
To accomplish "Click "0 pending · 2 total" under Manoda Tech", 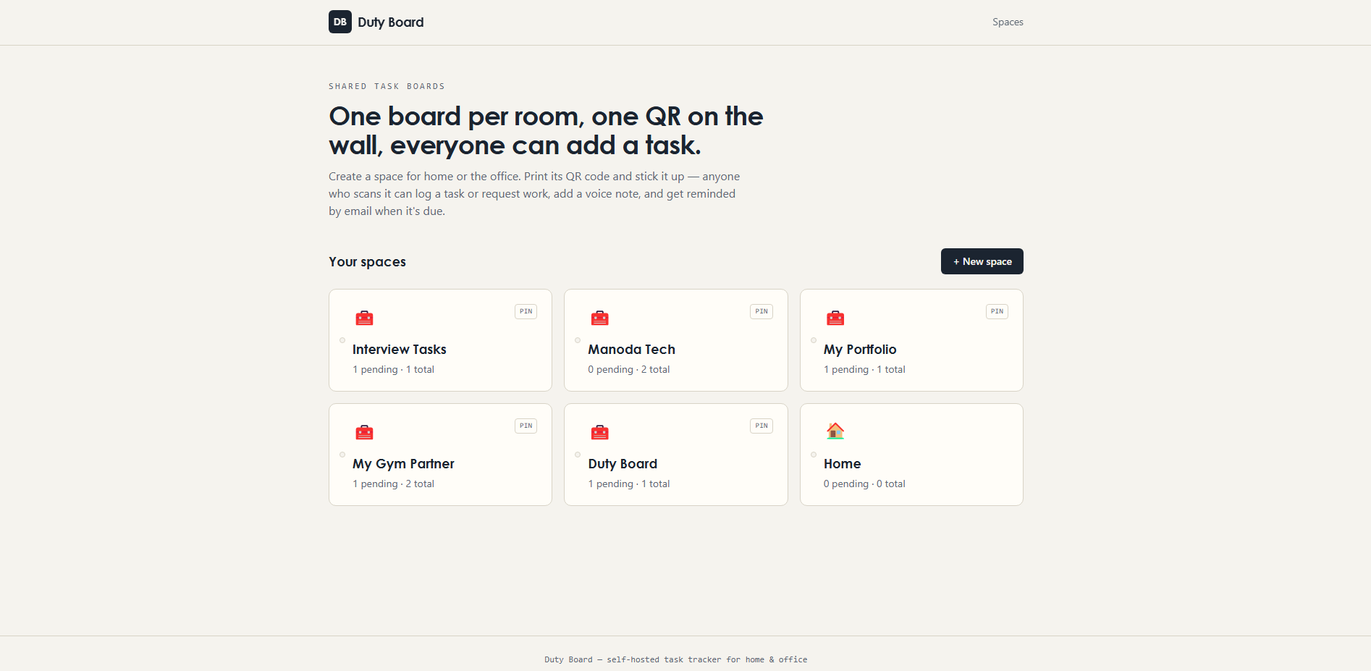I will pos(629,370).
